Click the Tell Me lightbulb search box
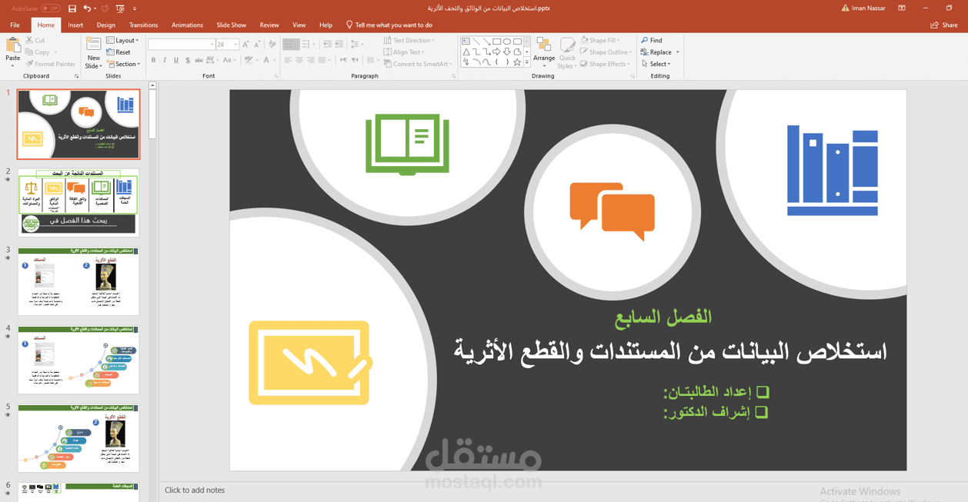 (389, 25)
